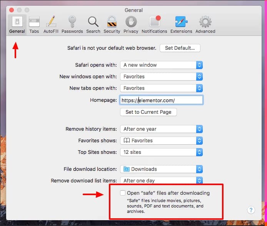Open the Security padlock pane
The width and height of the screenshot is (267, 226).
[112, 24]
